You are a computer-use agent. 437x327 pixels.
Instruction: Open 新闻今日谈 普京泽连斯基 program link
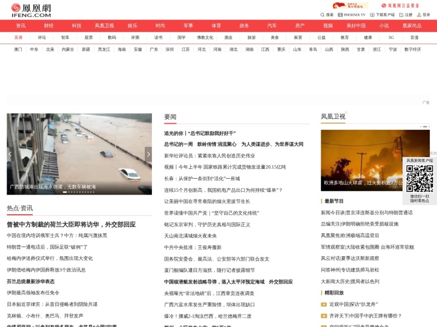pos(367,213)
